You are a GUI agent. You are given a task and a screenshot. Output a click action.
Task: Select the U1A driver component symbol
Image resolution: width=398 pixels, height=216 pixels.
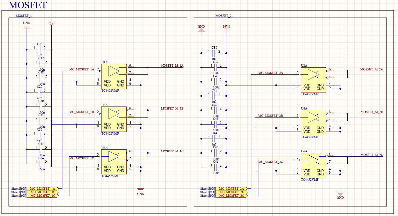coord(114,76)
